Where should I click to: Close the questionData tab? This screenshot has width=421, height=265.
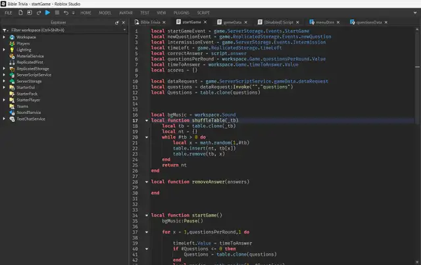point(386,22)
